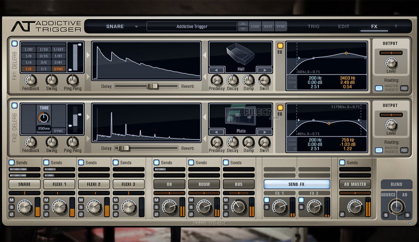Click the SYNC button beside SAVE
The height and width of the screenshot is (242, 419).
coord(281,26)
